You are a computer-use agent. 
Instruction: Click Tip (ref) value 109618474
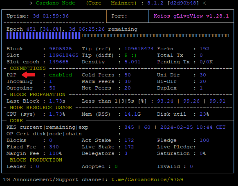[139, 49]
